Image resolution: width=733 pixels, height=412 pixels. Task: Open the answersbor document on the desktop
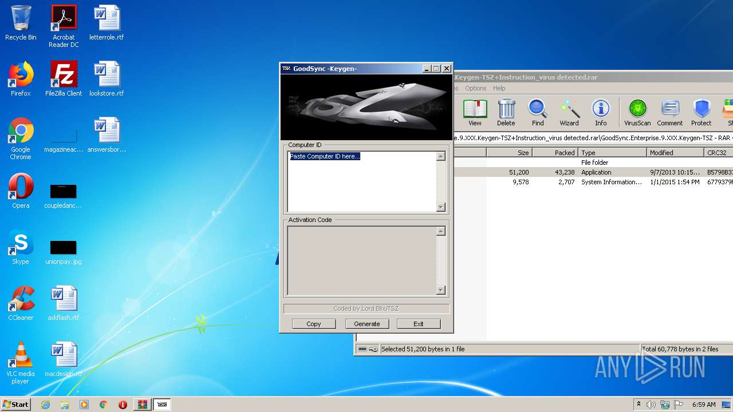(107, 135)
